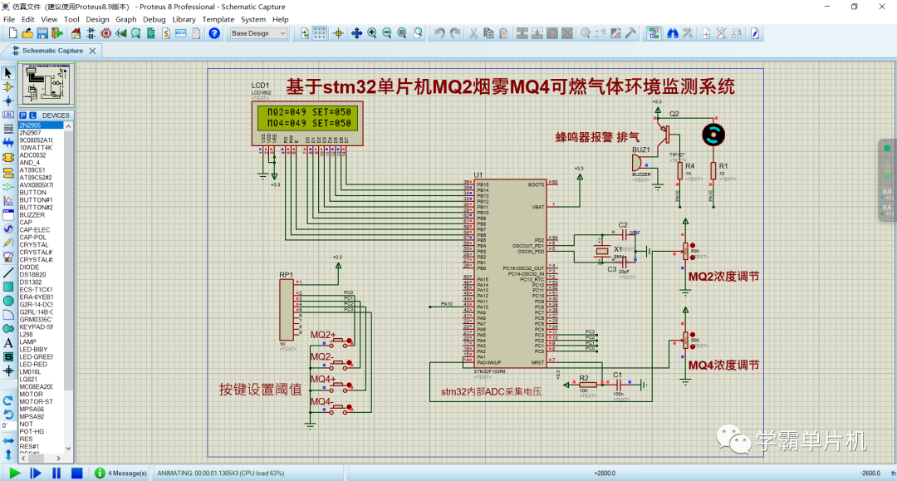Switch to the Schematic Capture tab
Screen dimensions: 897x481
[50, 50]
